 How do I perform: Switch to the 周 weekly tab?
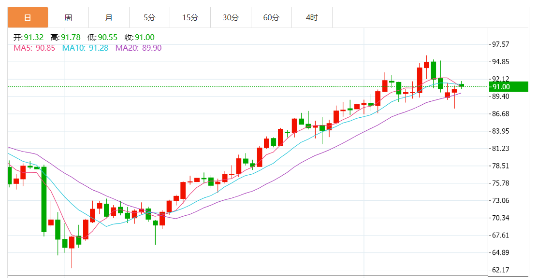[68, 18]
